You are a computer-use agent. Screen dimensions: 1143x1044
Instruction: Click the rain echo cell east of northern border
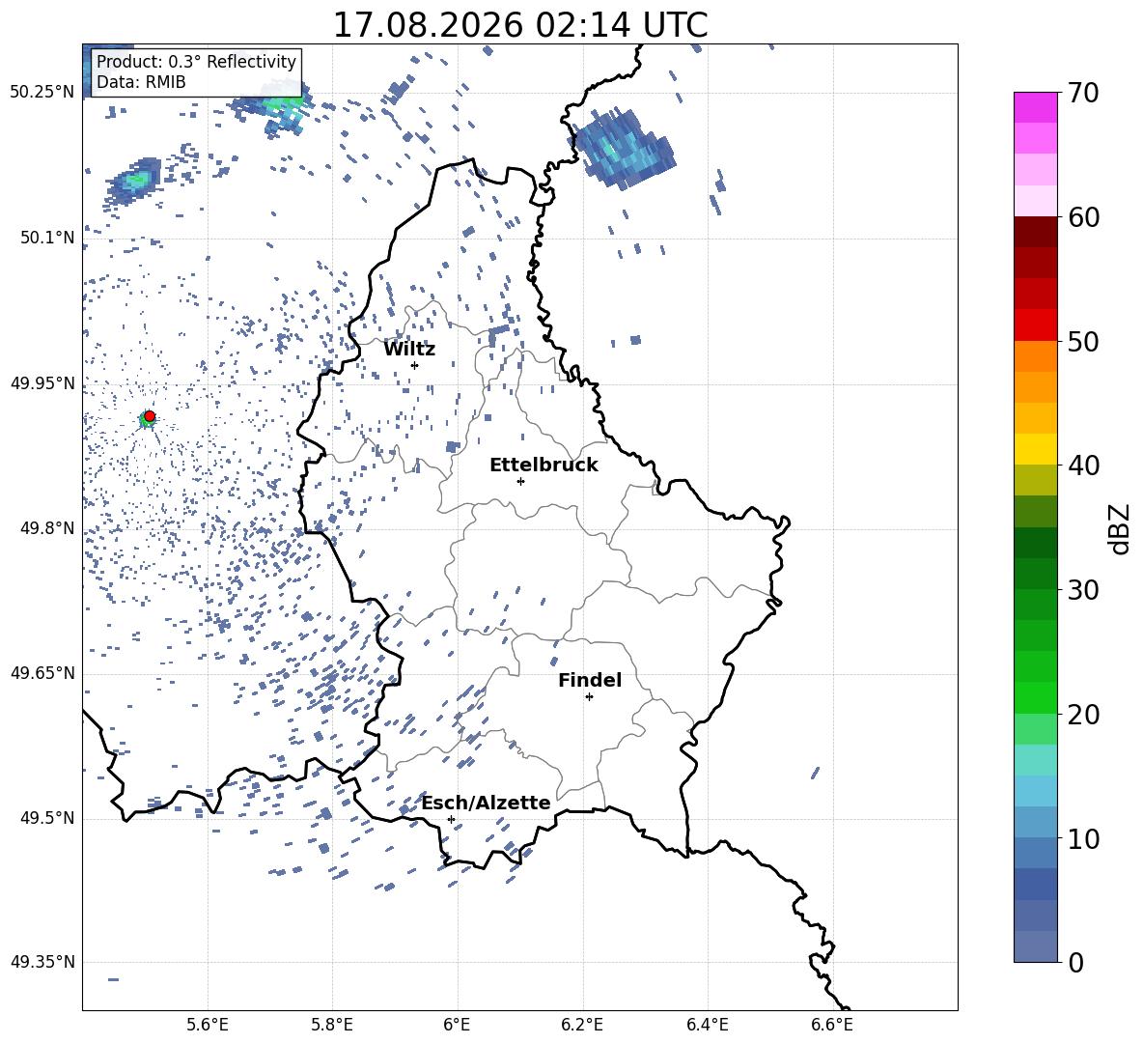point(624,150)
